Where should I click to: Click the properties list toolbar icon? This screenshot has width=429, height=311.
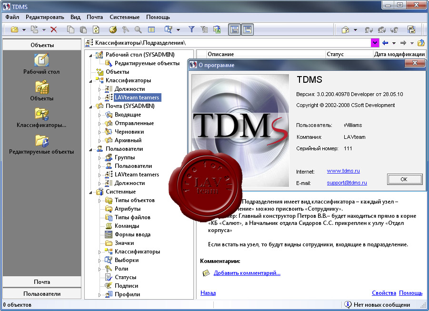tap(151, 29)
